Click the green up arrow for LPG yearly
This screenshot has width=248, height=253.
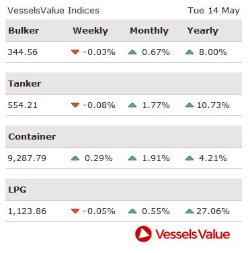(190, 211)
